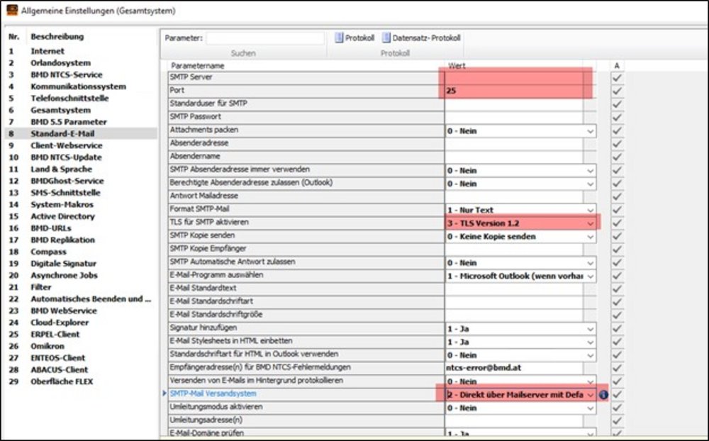Click the Port value field showing 25
The width and height of the screenshot is (709, 441).
(514, 91)
